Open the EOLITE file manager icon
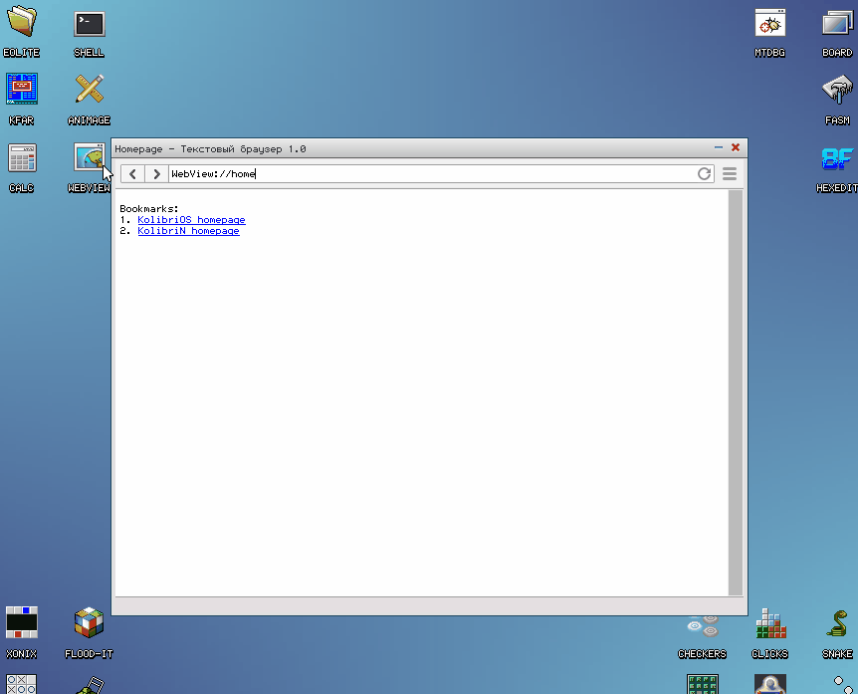This screenshot has width=858, height=694. (x=22, y=24)
